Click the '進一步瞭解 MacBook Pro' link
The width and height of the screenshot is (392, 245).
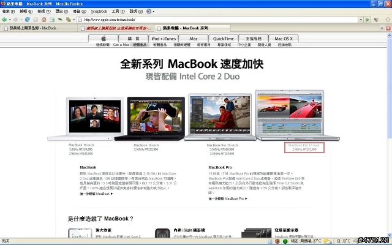(x=228, y=198)
